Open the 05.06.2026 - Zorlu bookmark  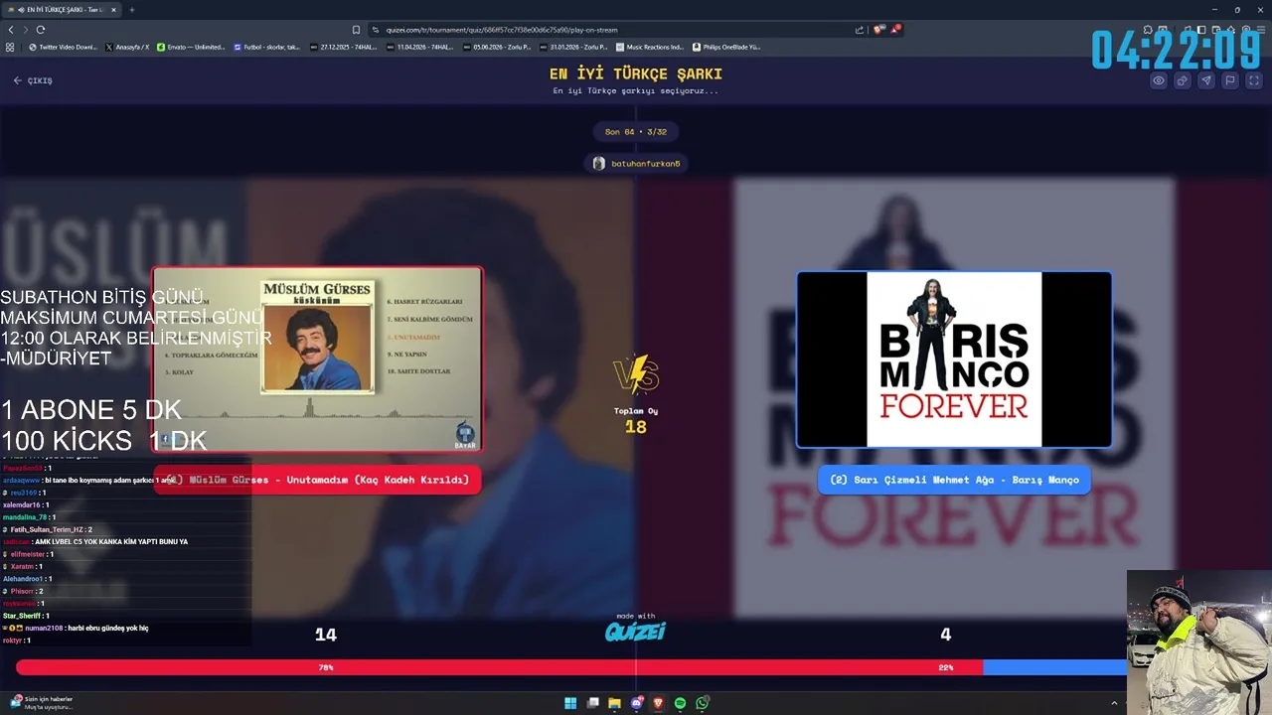[496, 47]
